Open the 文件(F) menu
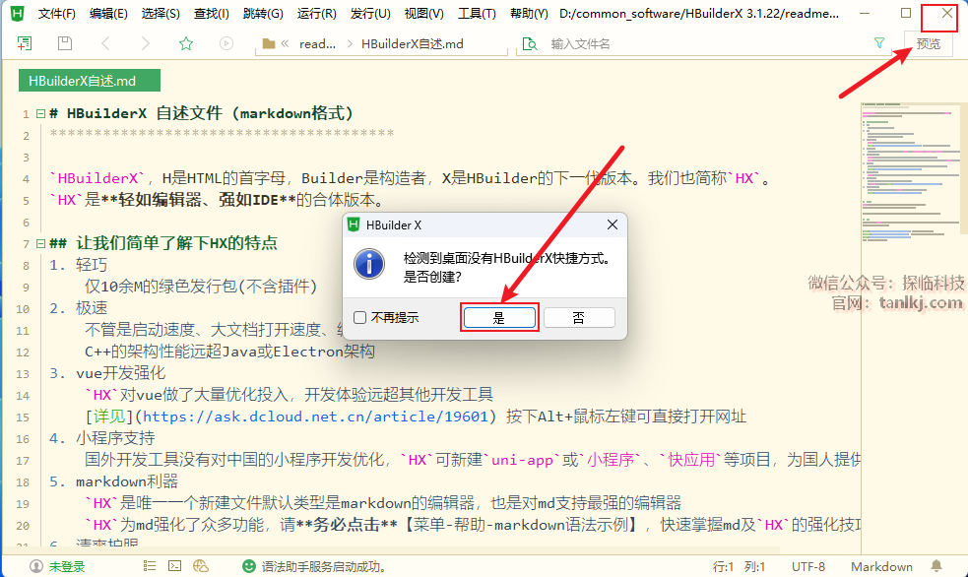Viewport: 968px width, 577px height. click(x=57, y=14)
